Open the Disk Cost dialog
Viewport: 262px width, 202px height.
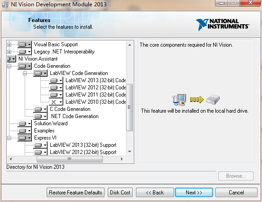coord(120,192)
